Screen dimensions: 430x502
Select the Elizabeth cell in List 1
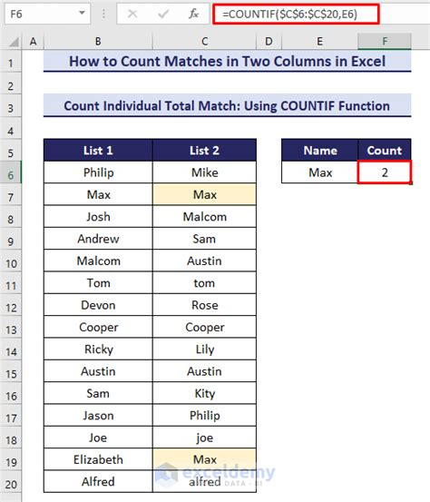[x=98, y=459]
